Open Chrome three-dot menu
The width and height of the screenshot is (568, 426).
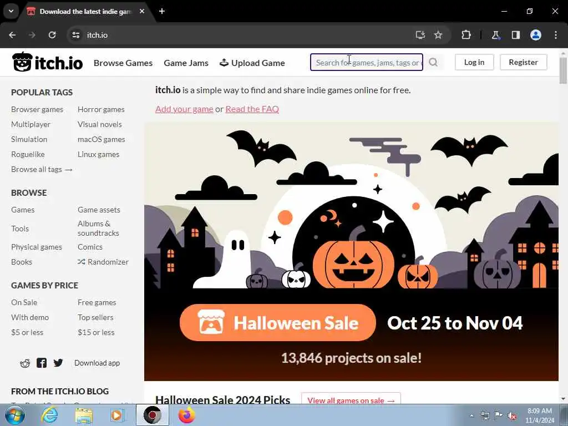point(556,35)
